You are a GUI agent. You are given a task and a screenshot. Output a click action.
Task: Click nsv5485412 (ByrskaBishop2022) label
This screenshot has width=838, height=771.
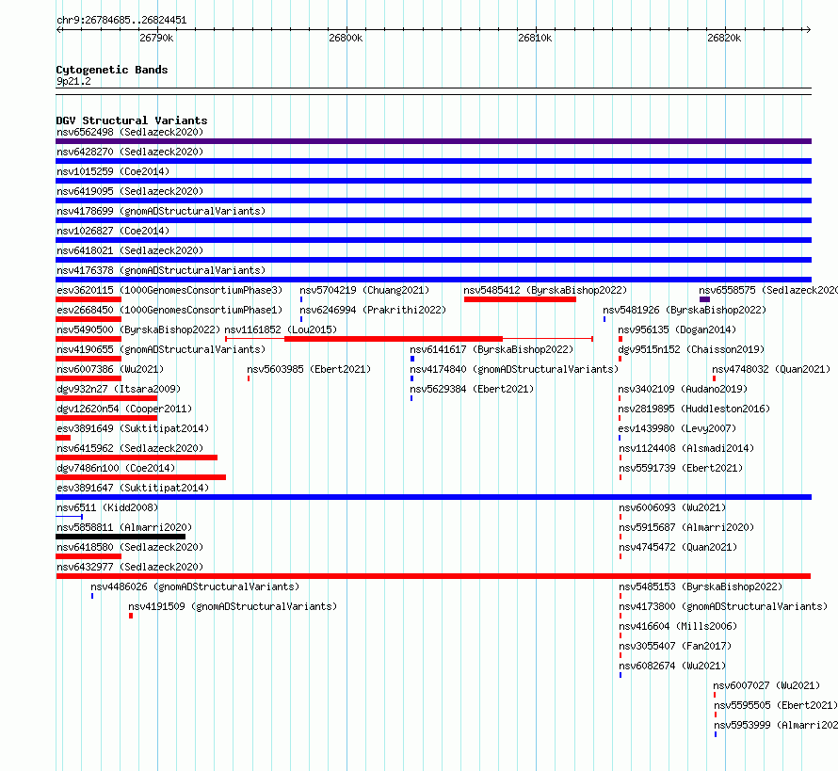pyautogui.click(x=545, y=290)
